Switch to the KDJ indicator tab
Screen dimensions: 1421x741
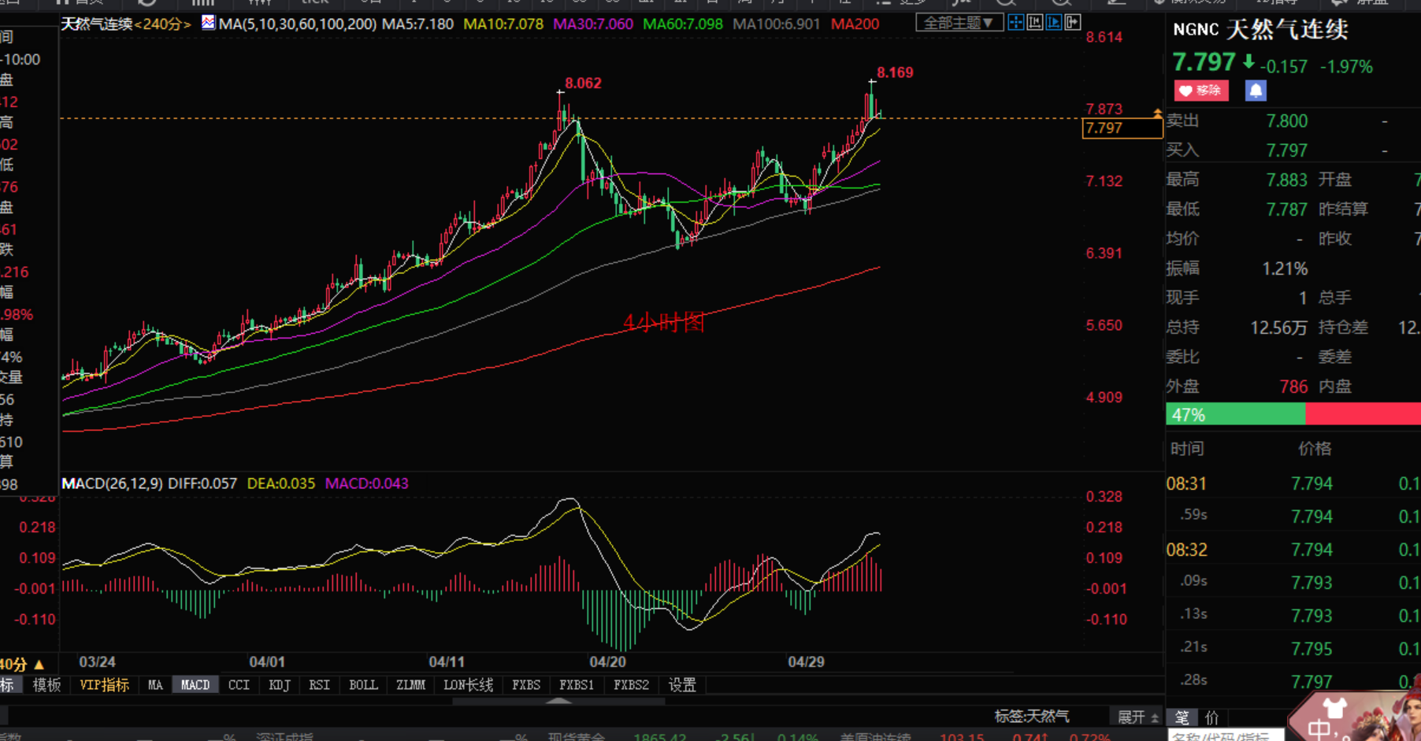[x=279, y=685]
